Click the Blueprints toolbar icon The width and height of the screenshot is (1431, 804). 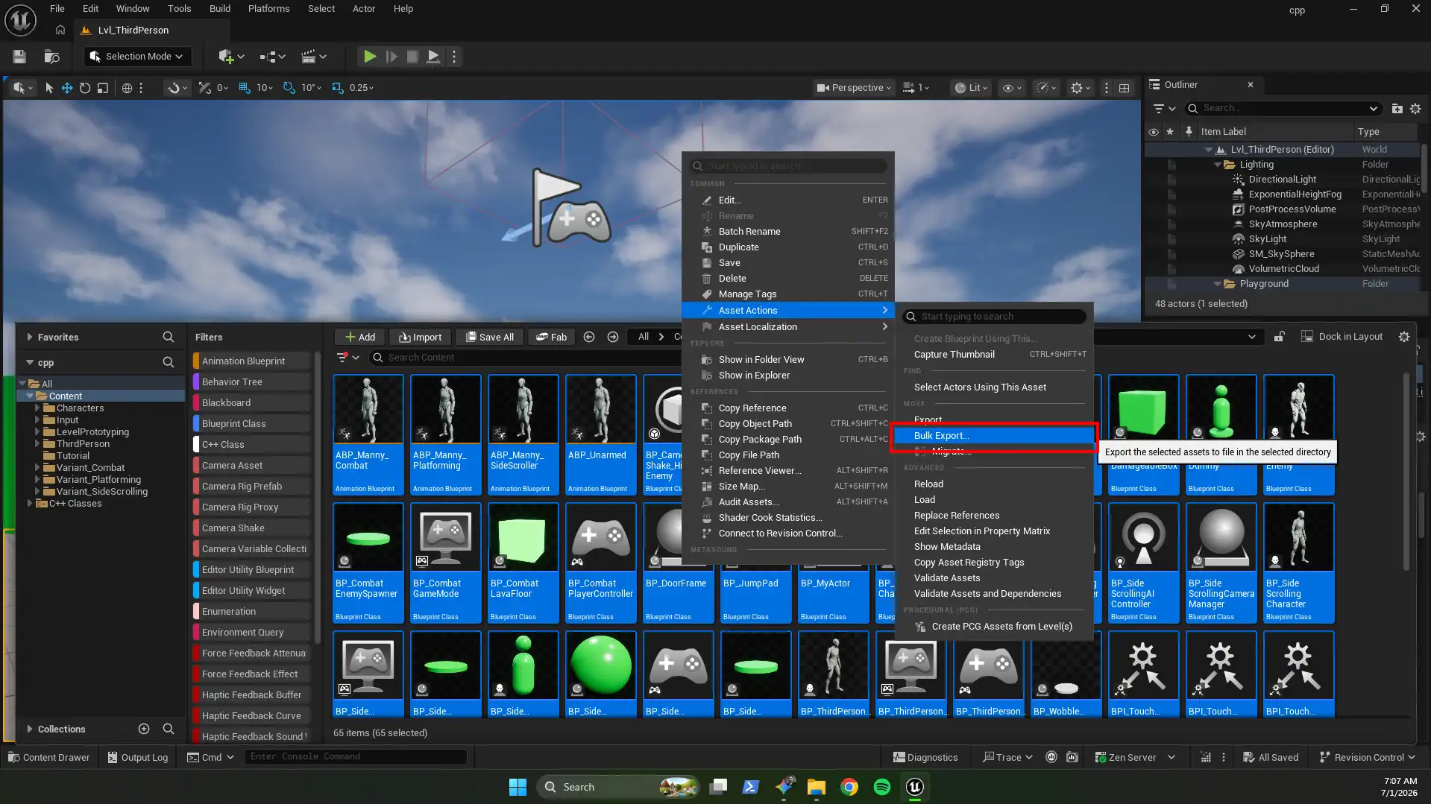tap(272, 57)
